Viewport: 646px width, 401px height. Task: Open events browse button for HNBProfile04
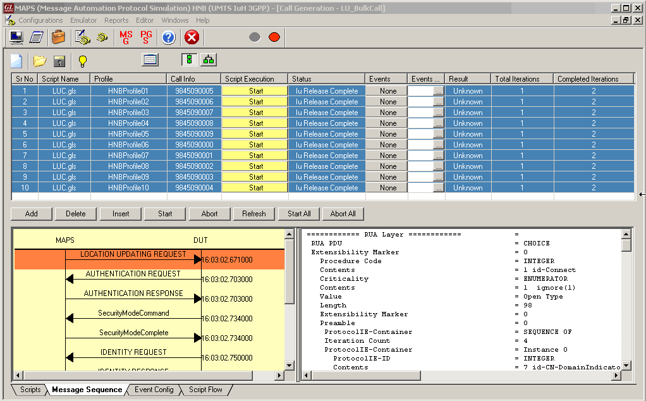[439, 123]
